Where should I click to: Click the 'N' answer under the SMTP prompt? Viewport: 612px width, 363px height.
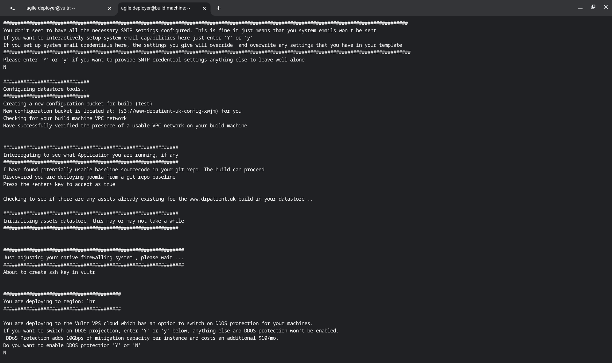click(x=5, y=67)
